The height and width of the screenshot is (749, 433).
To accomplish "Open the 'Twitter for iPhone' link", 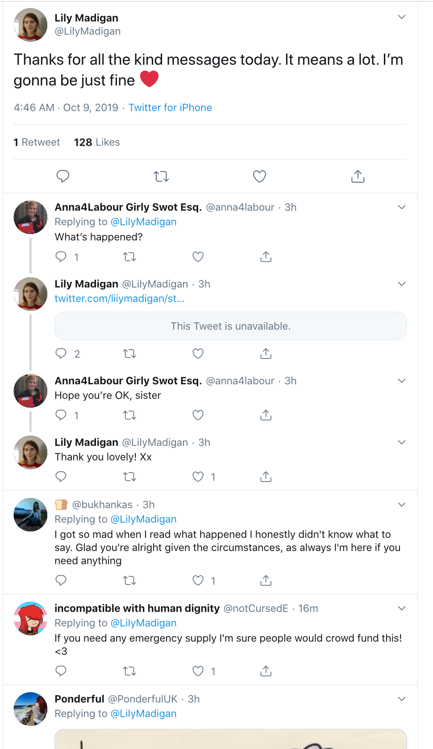I will 170,107.
